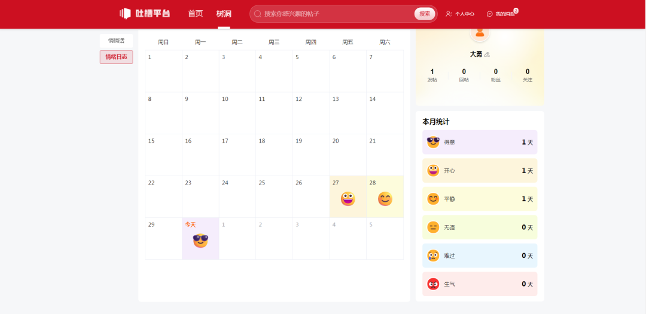646x314 pixels.
Task: Open 悄悄话 sidebar item
Action: coord(116,41)
